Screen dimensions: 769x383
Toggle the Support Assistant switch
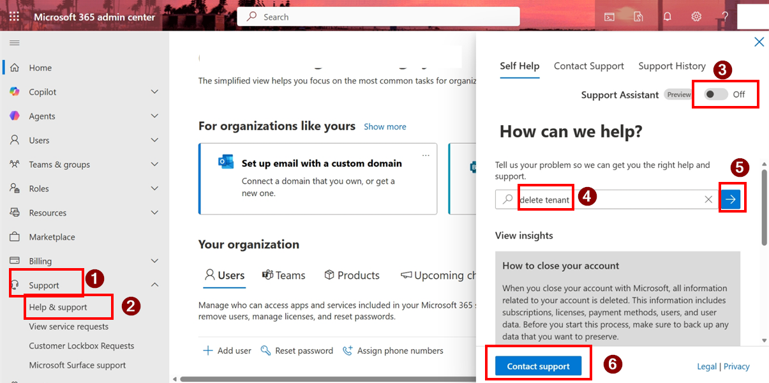(716, 94)
